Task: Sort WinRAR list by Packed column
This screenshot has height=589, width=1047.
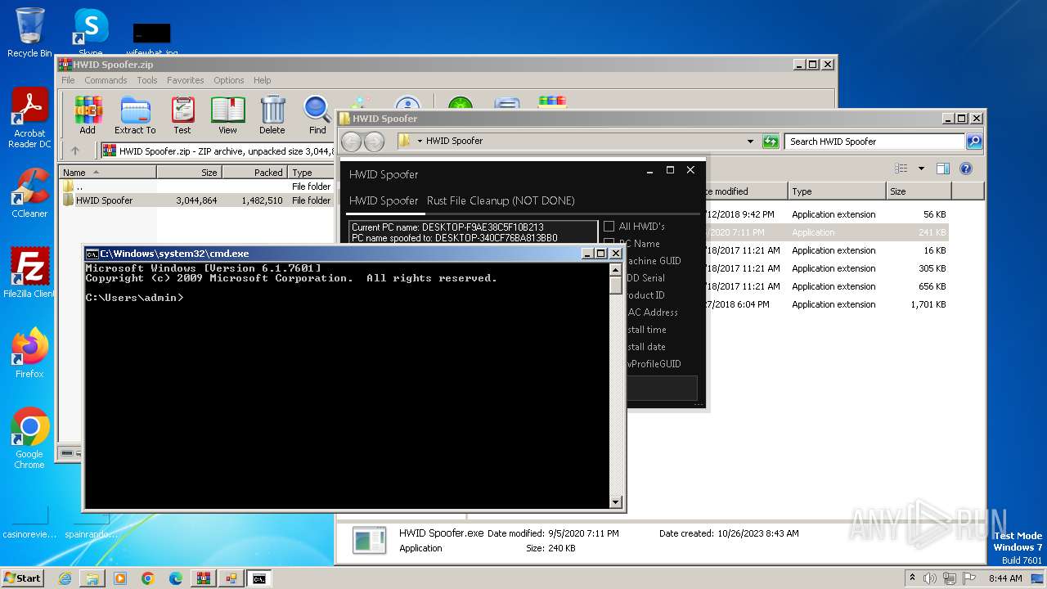Action: 254,173
